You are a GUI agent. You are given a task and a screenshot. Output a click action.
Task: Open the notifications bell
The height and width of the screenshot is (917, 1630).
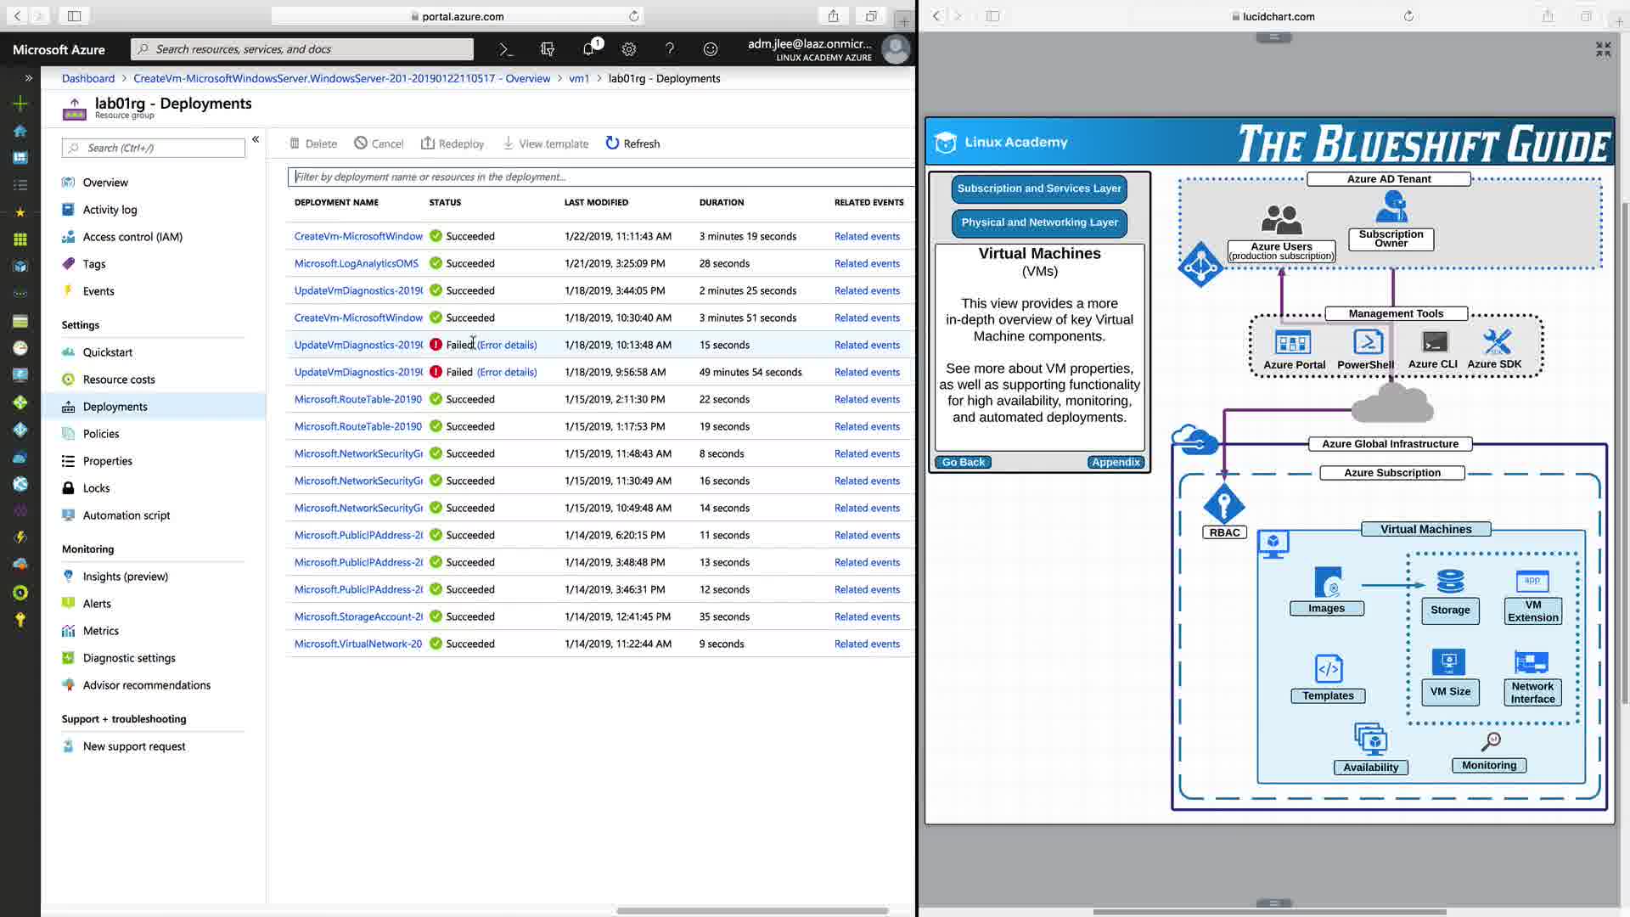click(588, 49)
